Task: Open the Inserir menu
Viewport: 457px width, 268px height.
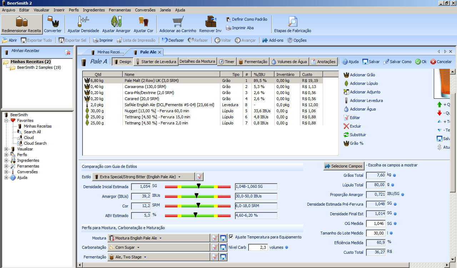Action: click(x=59, y=10)
